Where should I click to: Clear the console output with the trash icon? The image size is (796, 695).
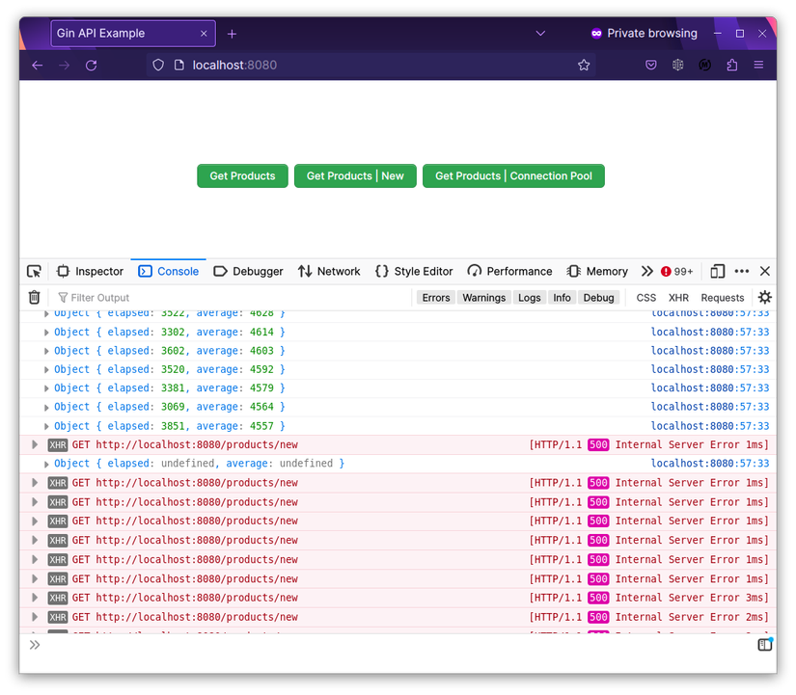click(x=34, y=297)
